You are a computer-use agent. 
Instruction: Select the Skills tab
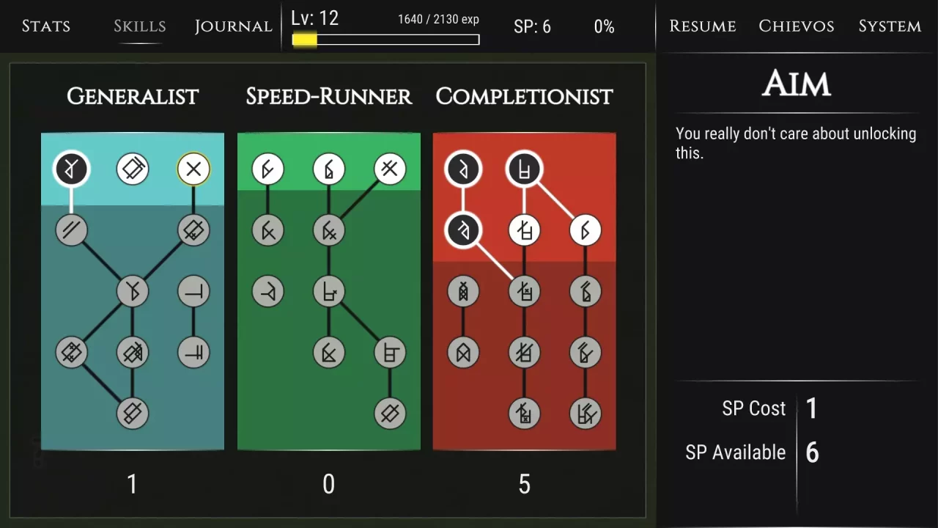[139, 26]
